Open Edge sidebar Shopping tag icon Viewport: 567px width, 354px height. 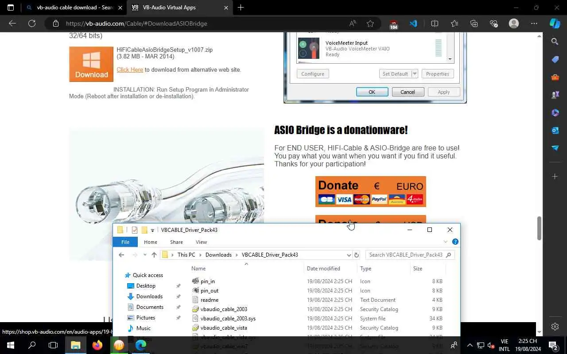(x=555, y=59)
